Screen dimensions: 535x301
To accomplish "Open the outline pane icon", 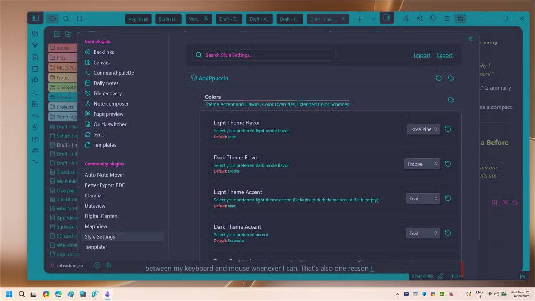I will [447, 19].
